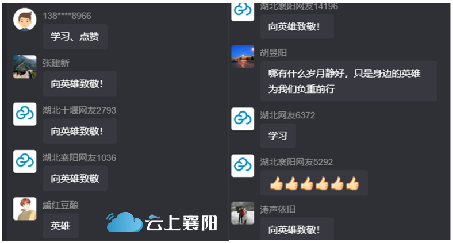453x243 pixels.
Task: Click the username 张建新
Action: coord(56,63)
